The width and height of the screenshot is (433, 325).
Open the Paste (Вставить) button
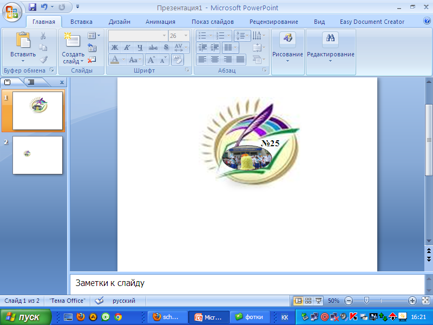tap(23, 47)
